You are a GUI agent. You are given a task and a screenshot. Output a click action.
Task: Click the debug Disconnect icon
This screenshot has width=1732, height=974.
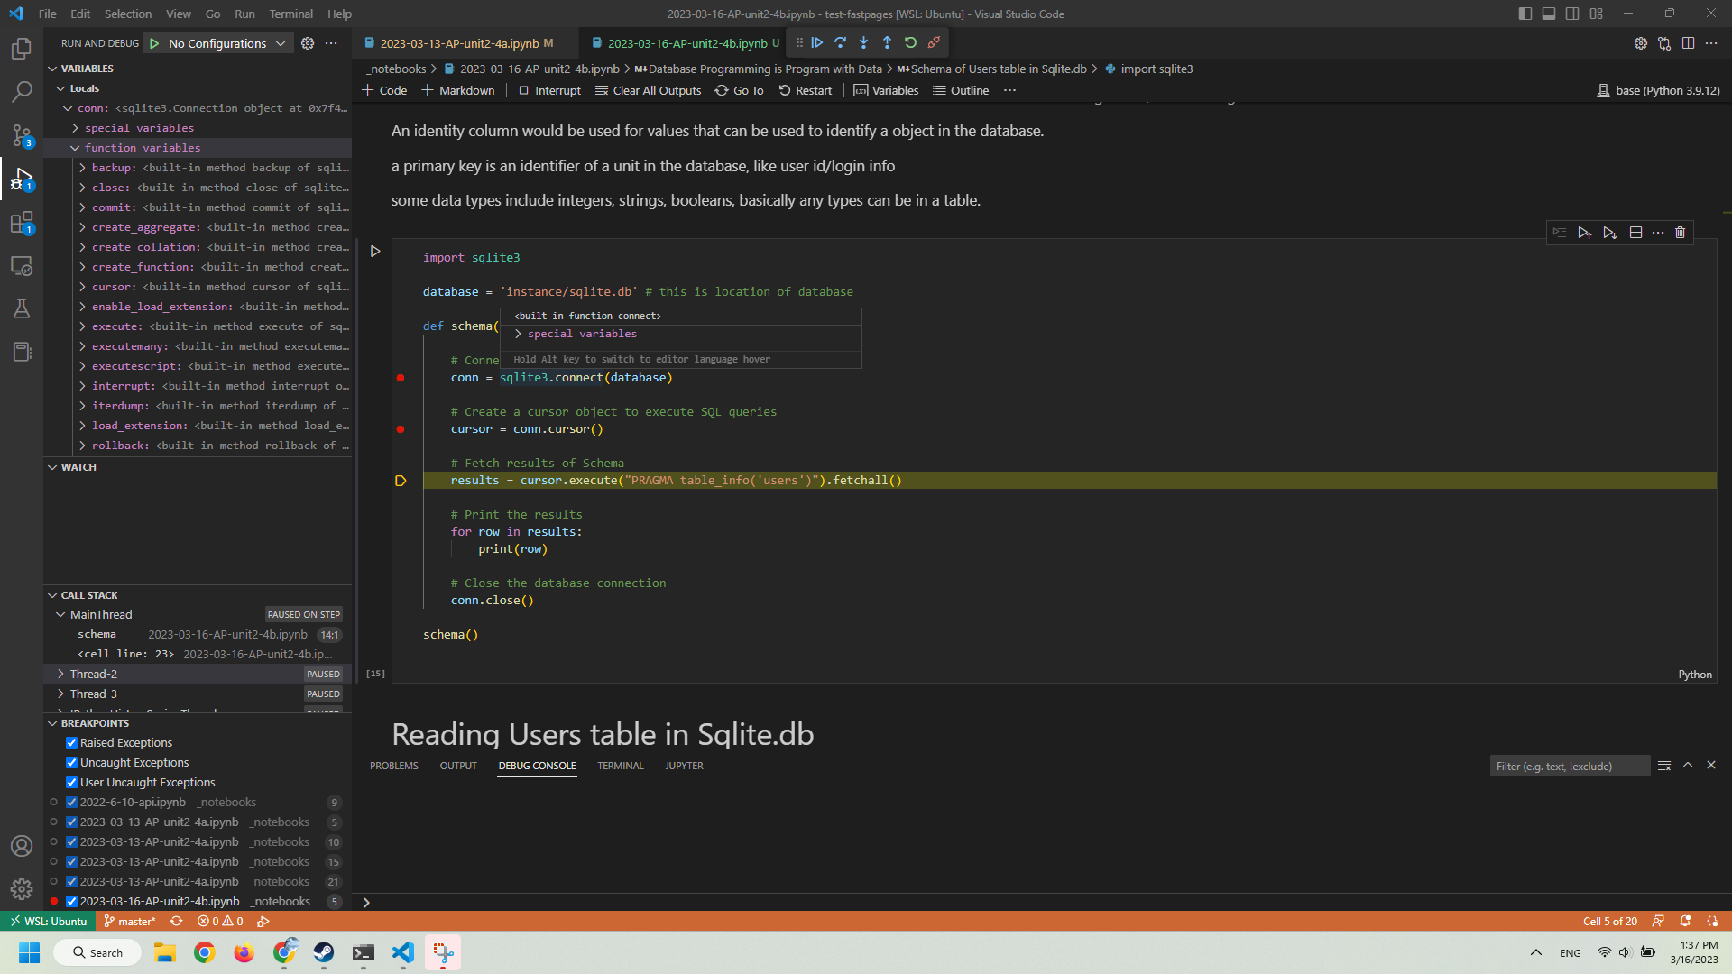tap(935, 42)
